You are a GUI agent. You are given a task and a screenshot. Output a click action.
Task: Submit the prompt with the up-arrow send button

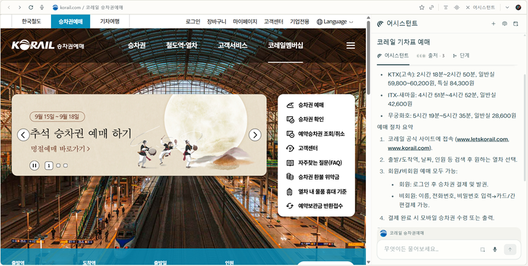[x=510, y=249]
